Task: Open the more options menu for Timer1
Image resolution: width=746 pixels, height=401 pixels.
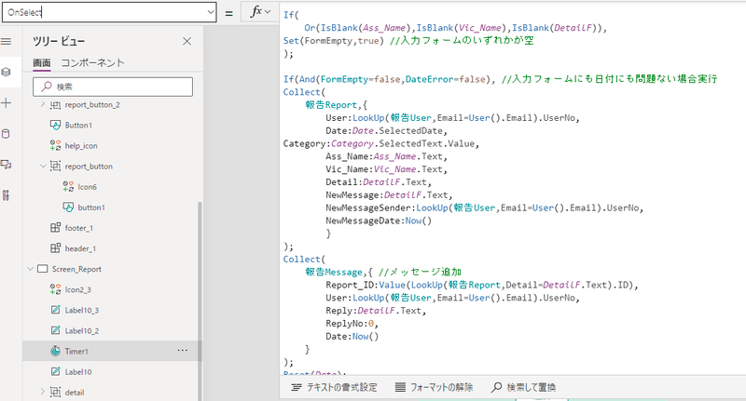Action: [x=182, y=350]
